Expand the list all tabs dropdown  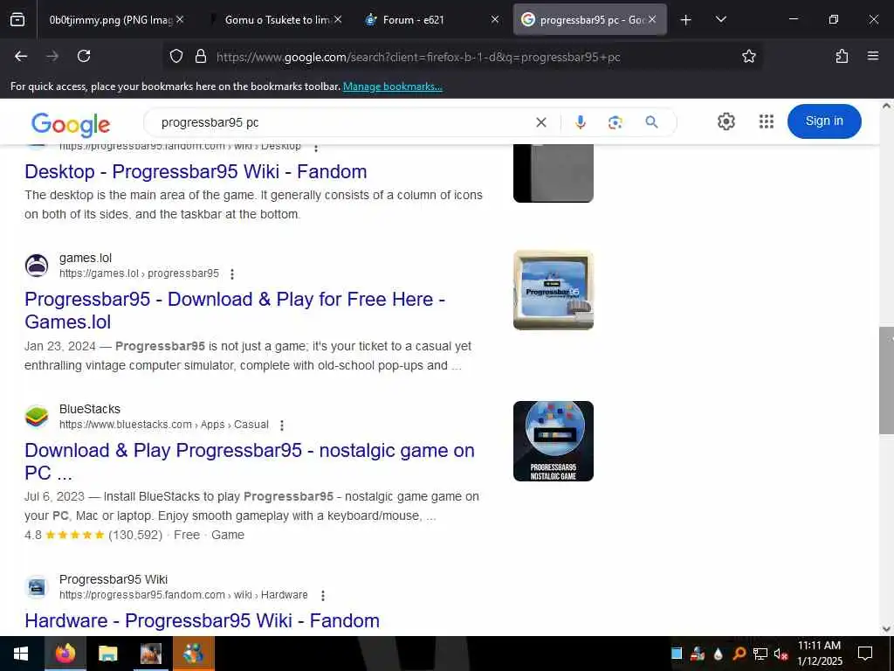720,20
